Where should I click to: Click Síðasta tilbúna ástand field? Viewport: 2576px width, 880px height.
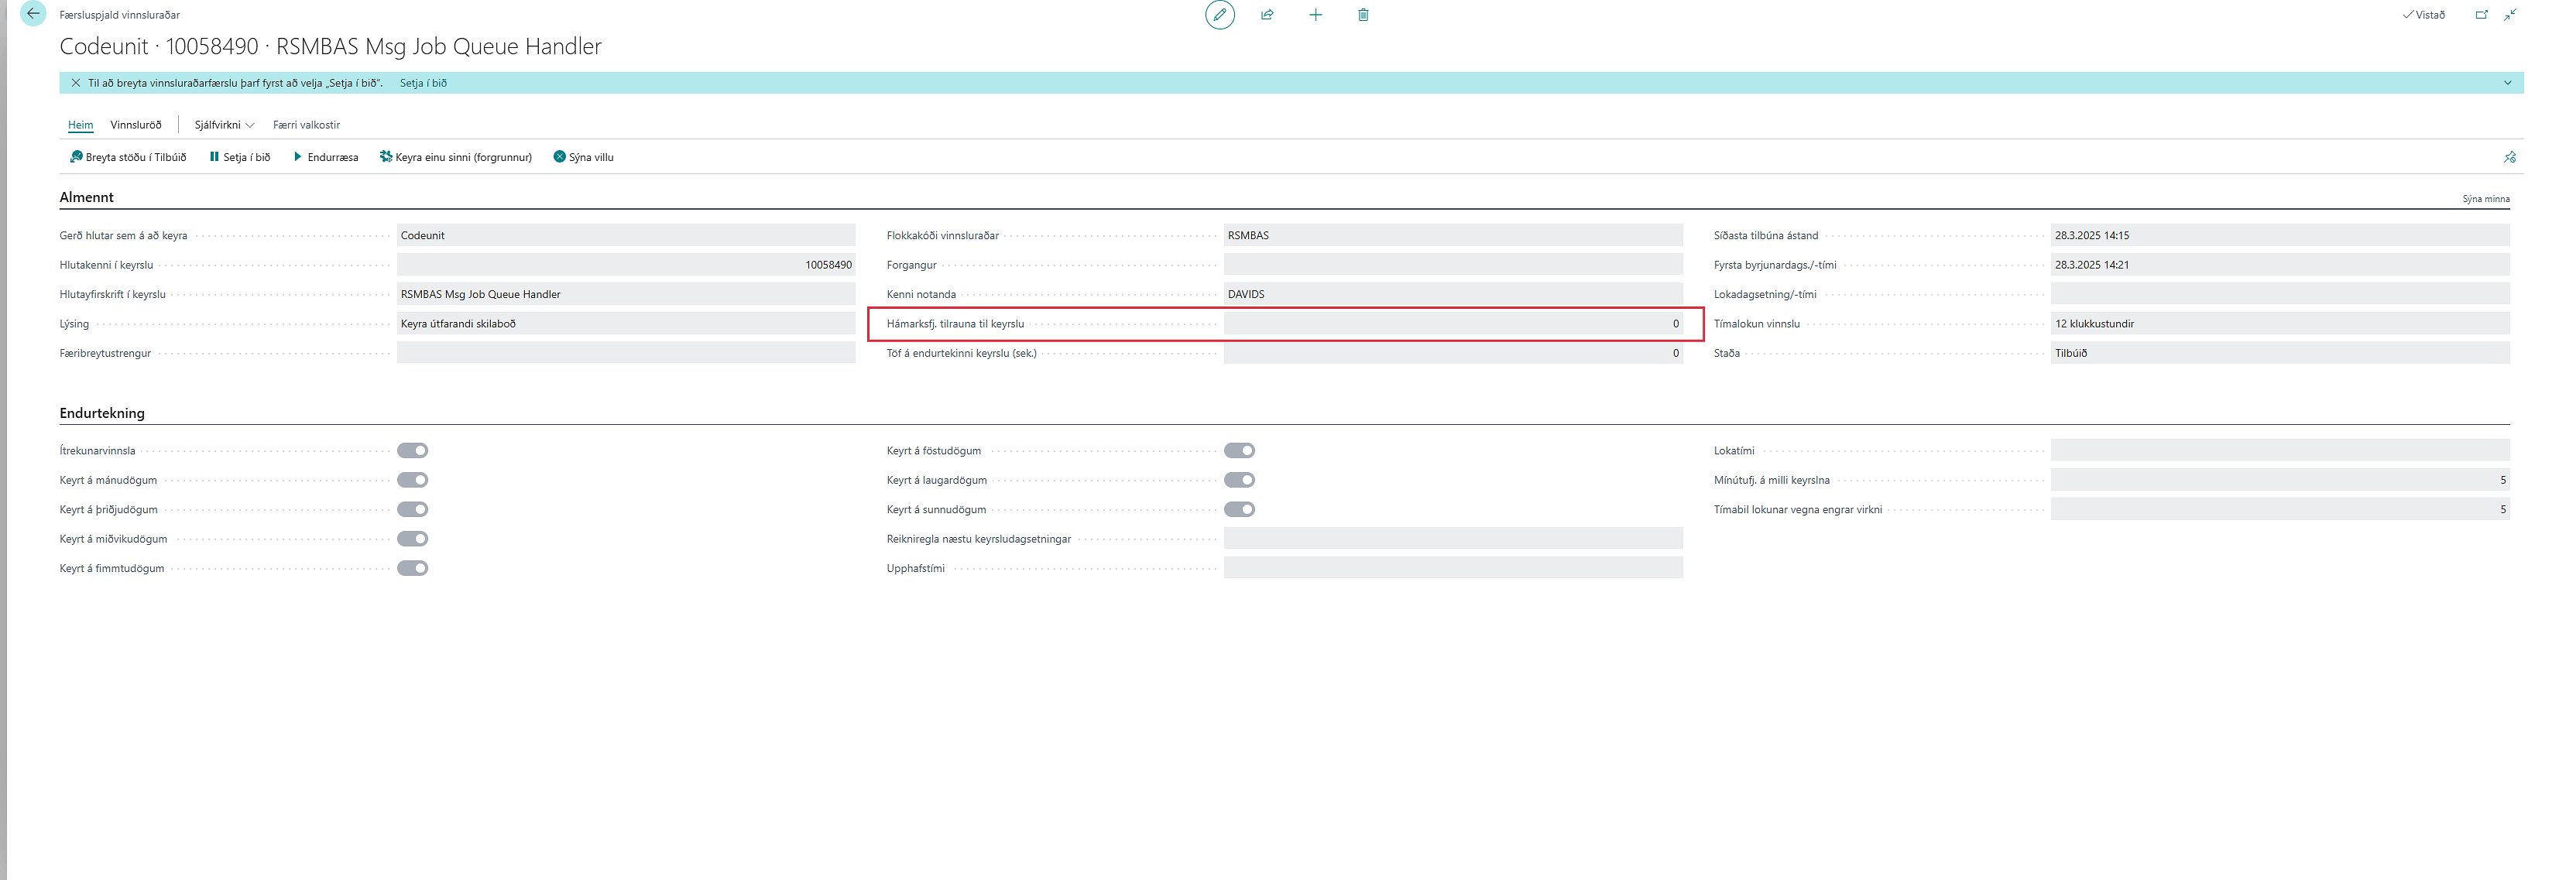[2280, 235]
